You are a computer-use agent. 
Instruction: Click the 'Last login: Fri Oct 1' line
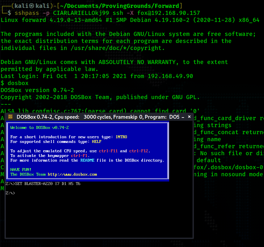pos(97,76)
